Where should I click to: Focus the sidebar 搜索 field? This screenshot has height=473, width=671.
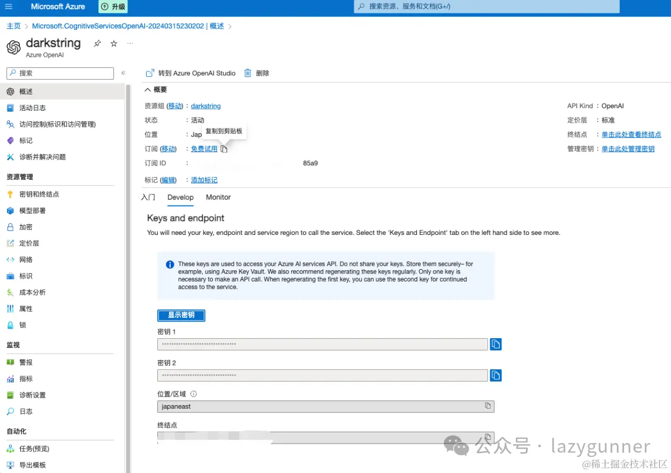coord(60,73)
